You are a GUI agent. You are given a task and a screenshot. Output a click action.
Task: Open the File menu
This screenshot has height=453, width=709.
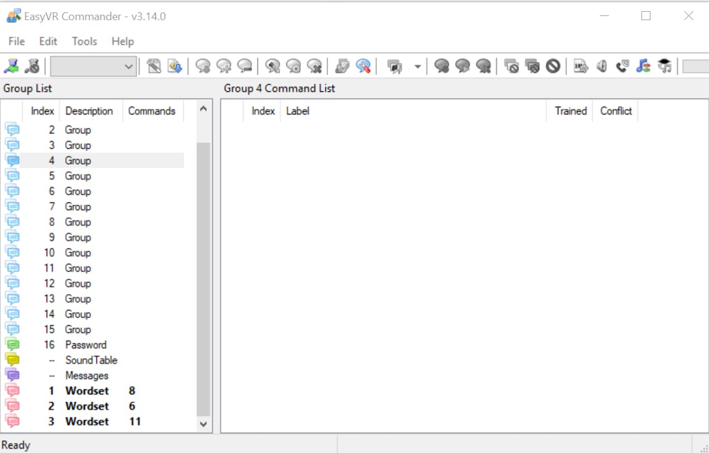click(x=17, y=41)
